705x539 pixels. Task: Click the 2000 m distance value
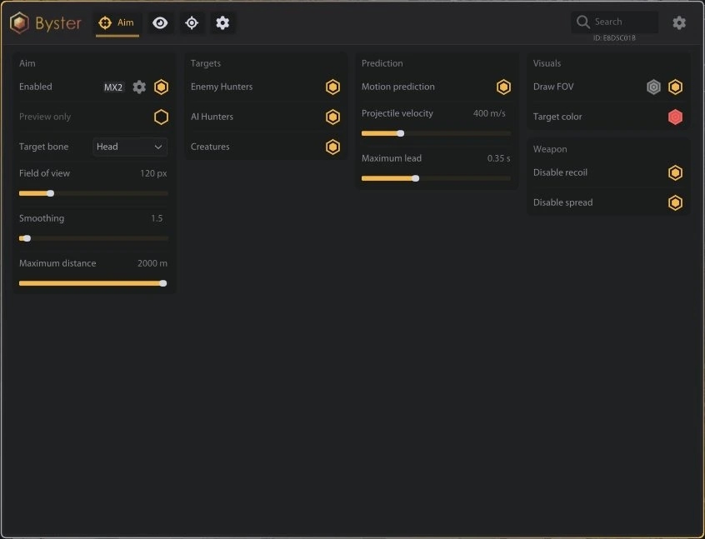152,263
